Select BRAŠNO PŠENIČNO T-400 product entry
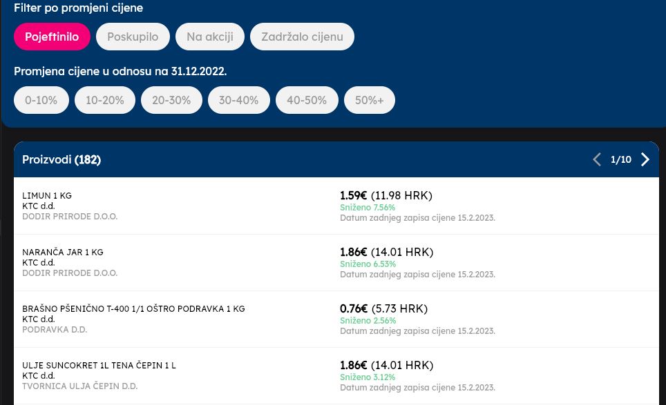 click(133, 309)
